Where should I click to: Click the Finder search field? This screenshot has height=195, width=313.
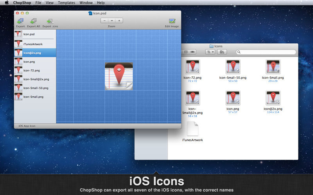click(266, 52)
